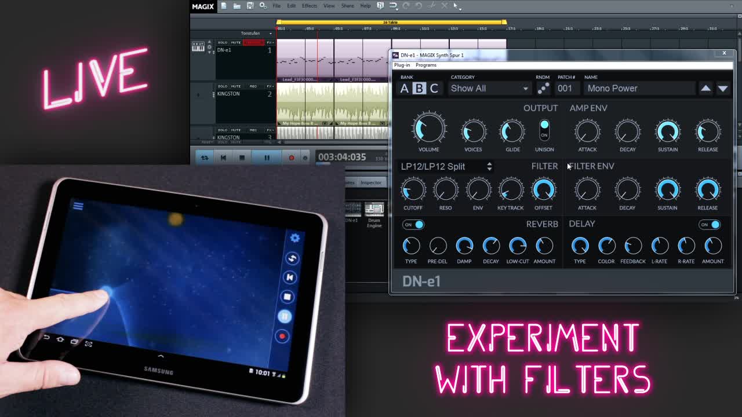Click the stop button in transport bar
This screenshot has height=417, width=742.
pos(242,158)
